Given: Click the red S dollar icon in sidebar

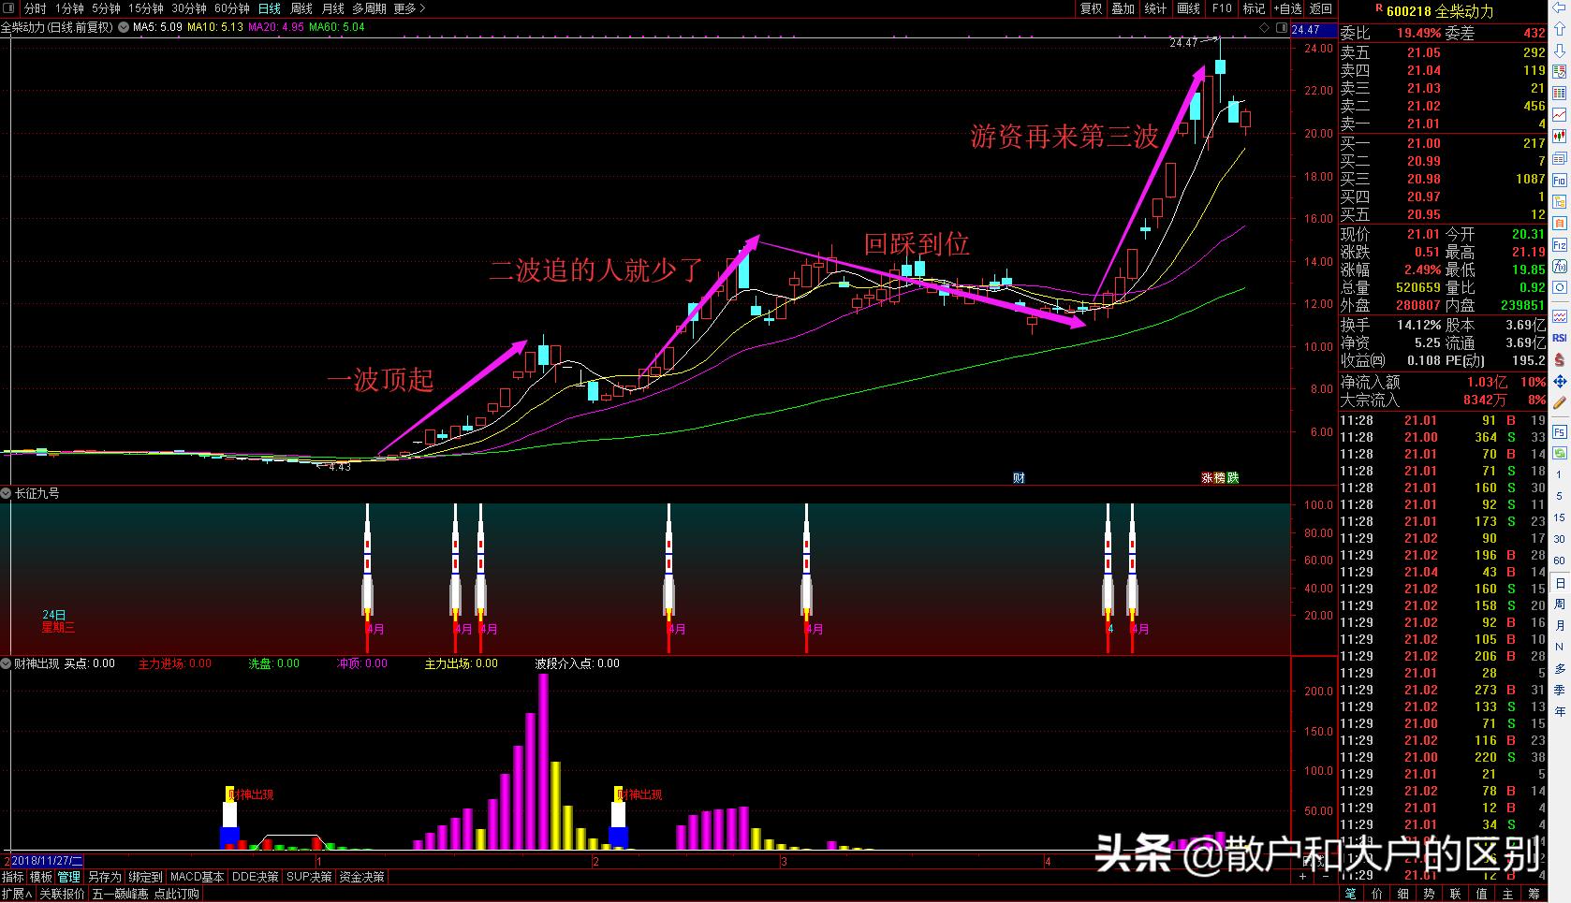Looking at the screenshot, I should tap(1561, 359).
